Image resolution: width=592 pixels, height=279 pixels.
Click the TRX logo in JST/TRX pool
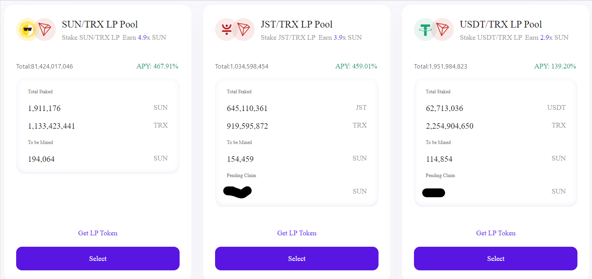coord(244,29)
